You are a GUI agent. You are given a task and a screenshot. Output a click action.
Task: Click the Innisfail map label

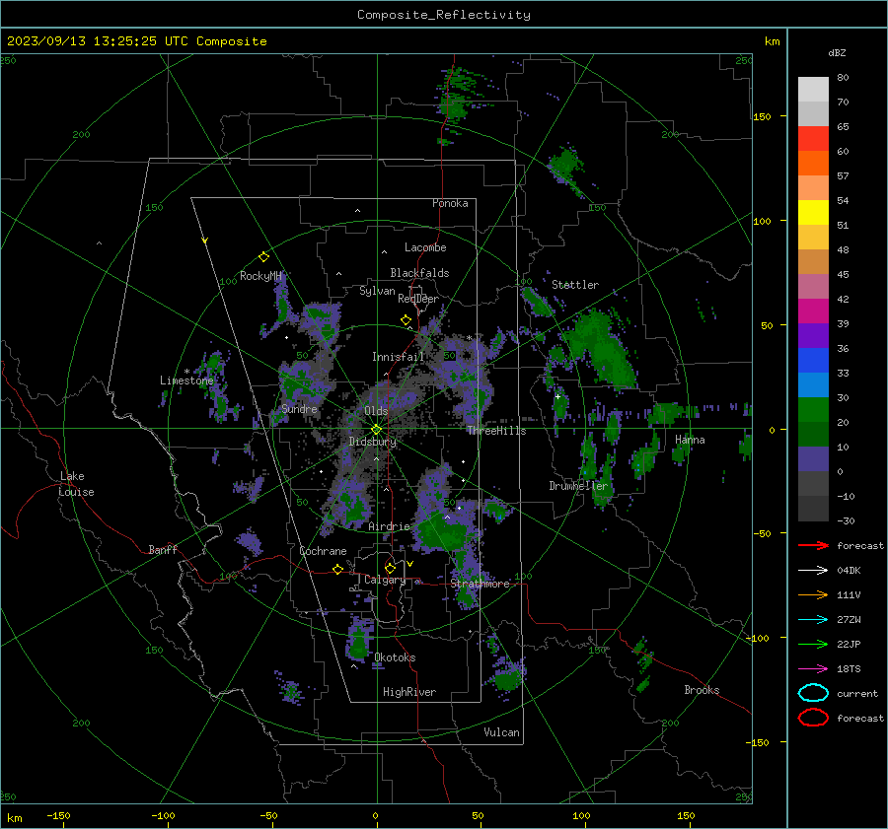398,357
